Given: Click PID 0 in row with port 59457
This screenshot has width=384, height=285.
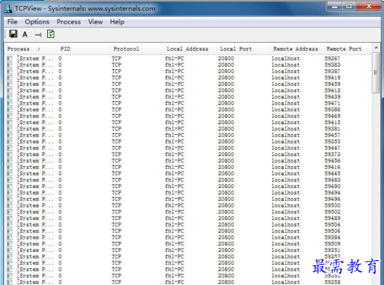Looking at the screenshot, I should 60,135.
